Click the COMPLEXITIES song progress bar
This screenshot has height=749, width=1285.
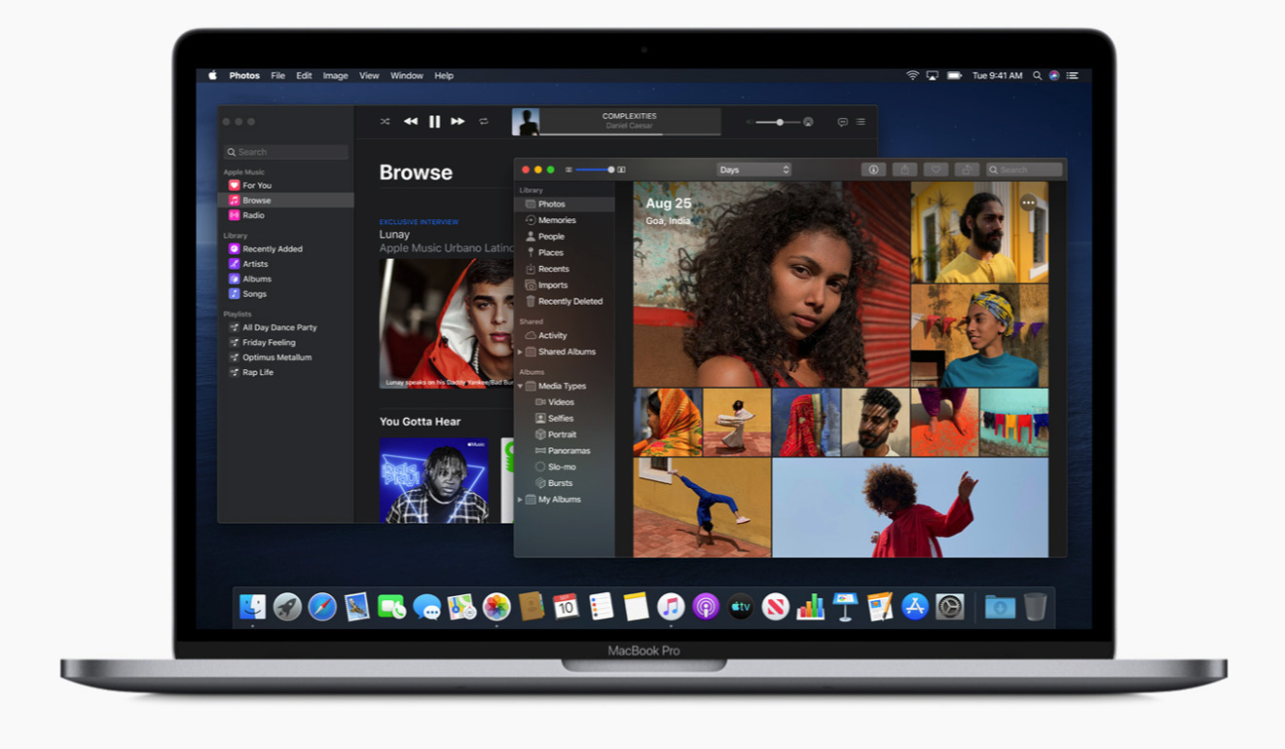coord(631,134)
